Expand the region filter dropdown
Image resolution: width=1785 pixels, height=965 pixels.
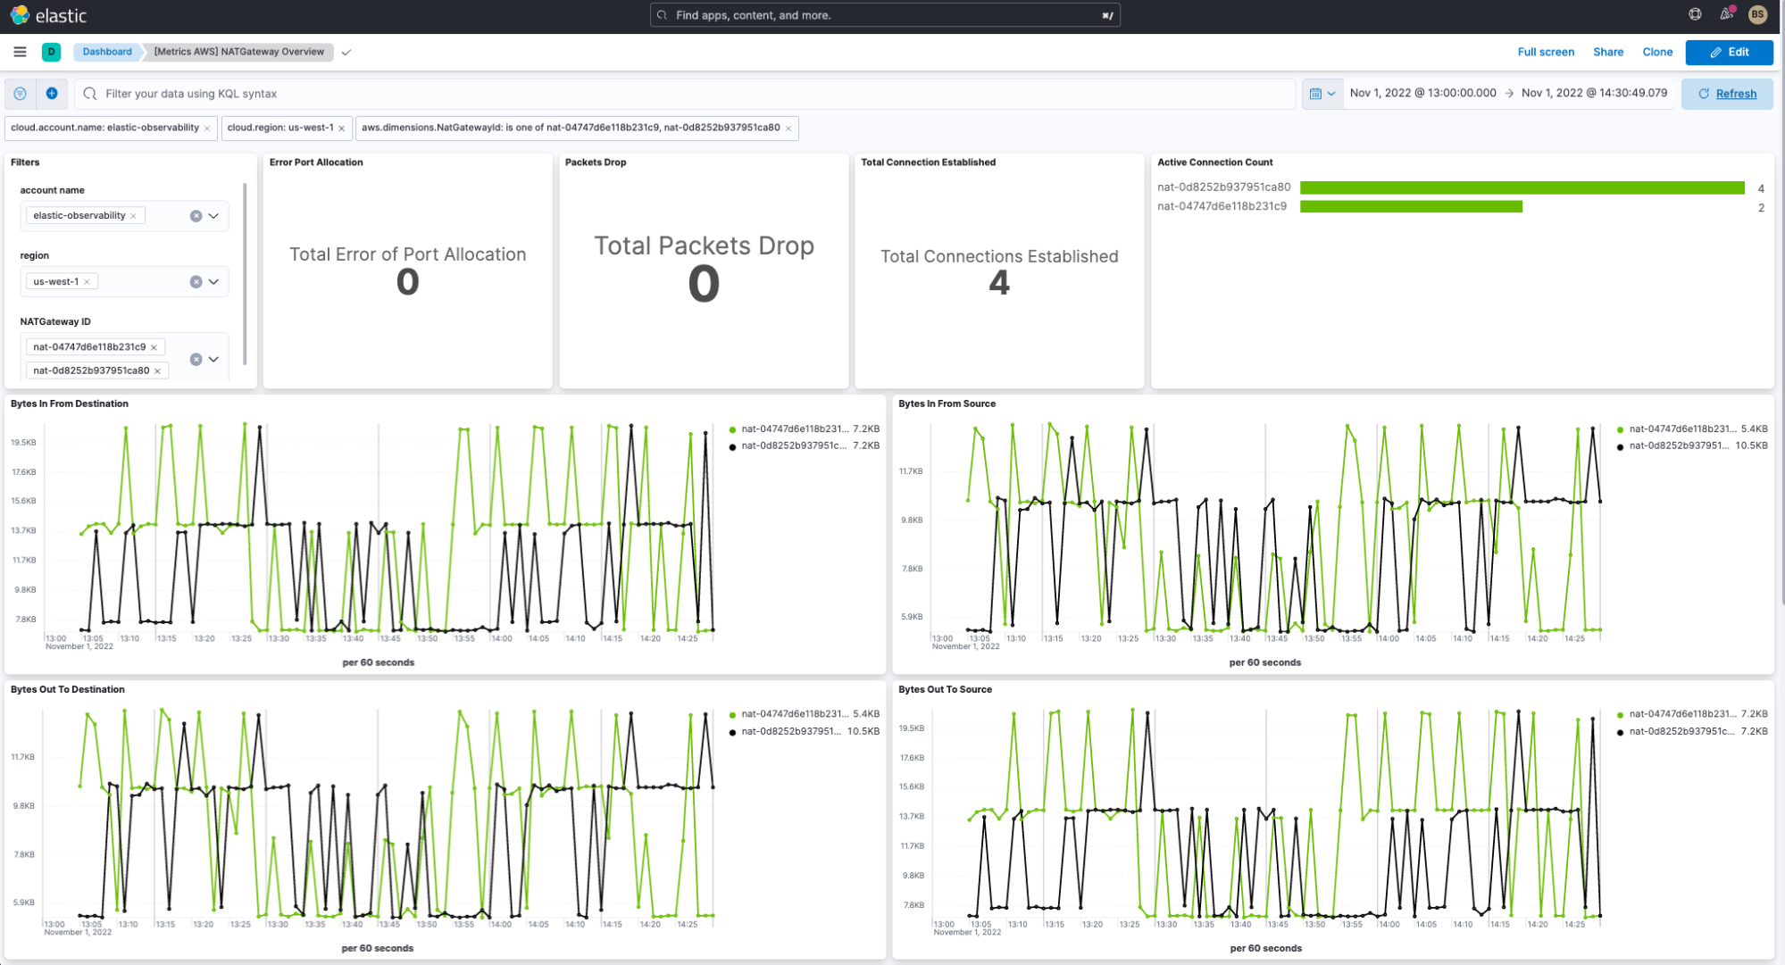pyautogui.click(x=215, y=282)
